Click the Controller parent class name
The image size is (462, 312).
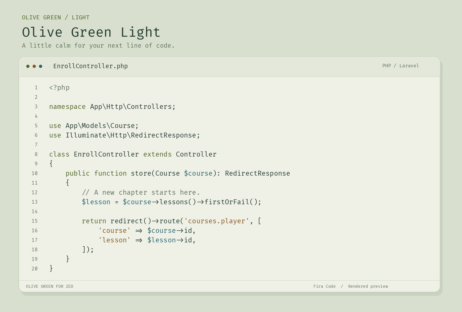click(196, 154)
